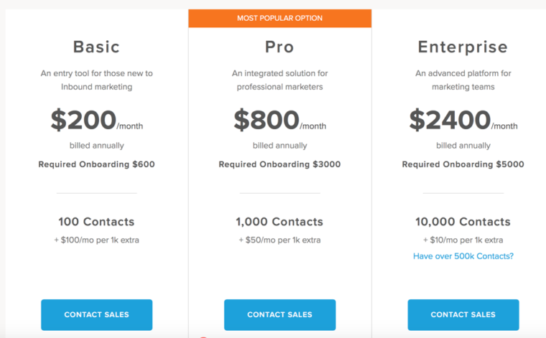
Task: Click the 10,000 Contacts label
Action: tap(463, 222)
